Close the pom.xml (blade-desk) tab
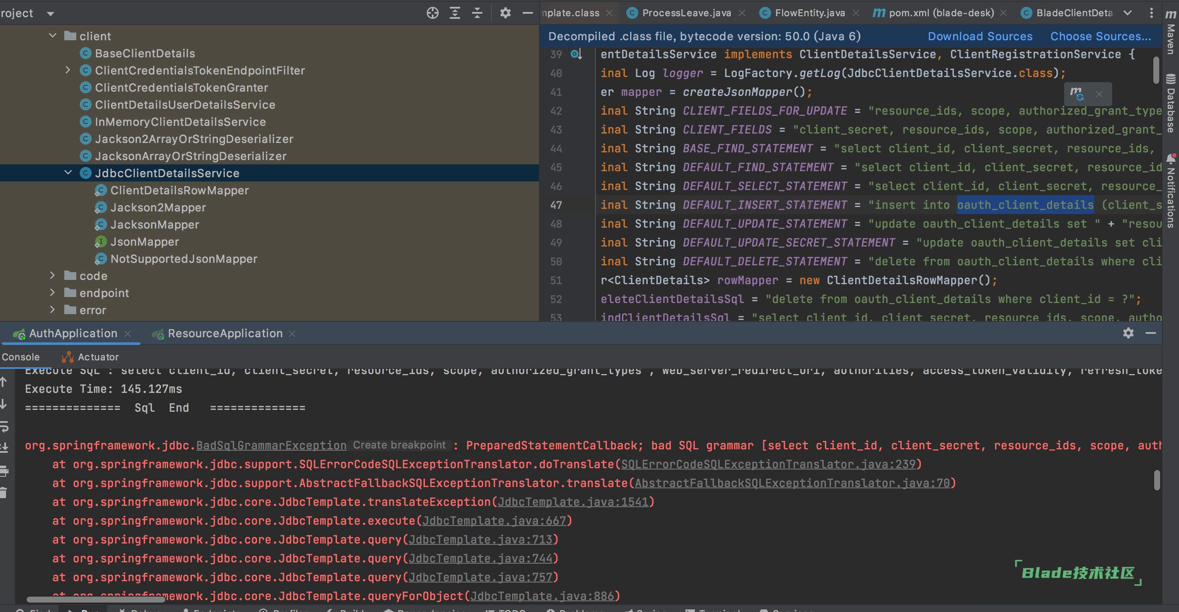Screen dimensions: 1179x612 click(x=1003, y=13)
